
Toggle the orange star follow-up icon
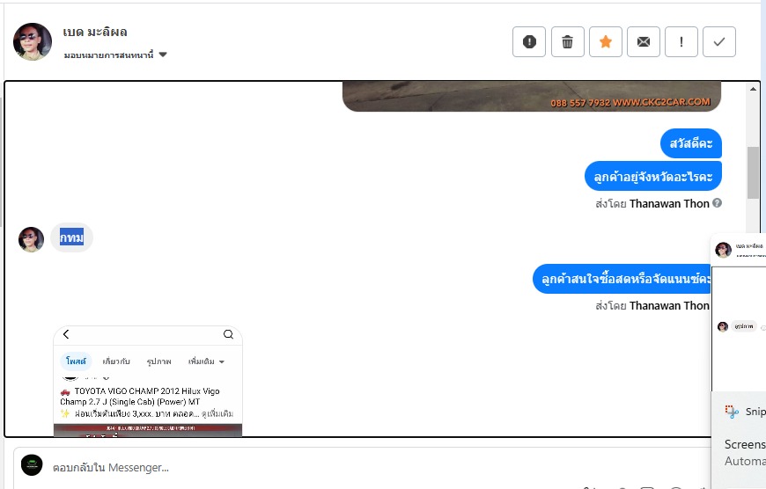(x=605, y=42)
